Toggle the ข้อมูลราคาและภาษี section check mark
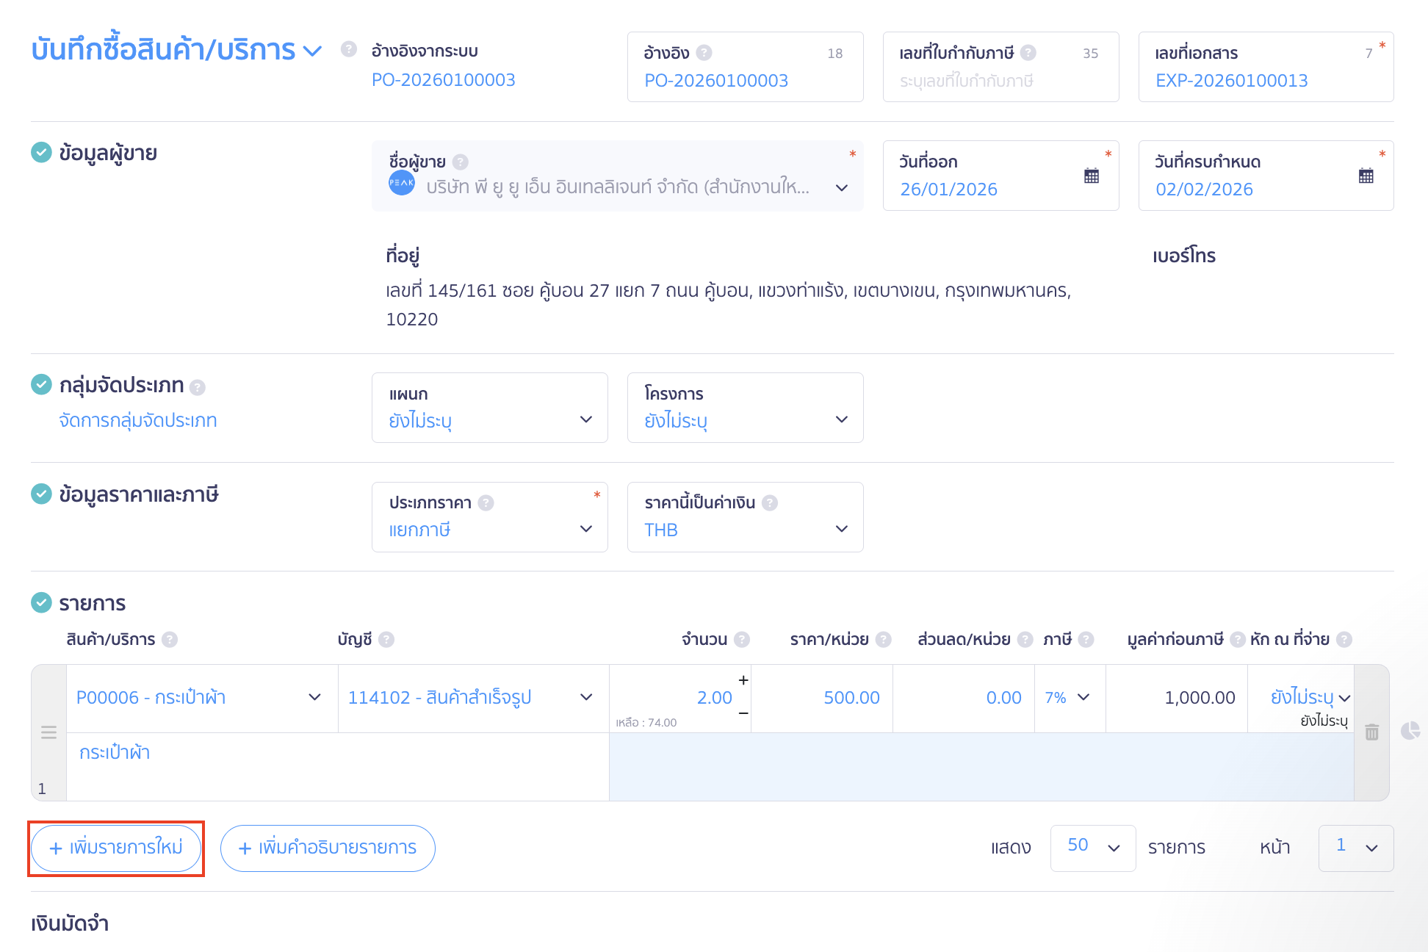Image resolution: width=1428 pixels, height=952 pixels. [41, 494]
